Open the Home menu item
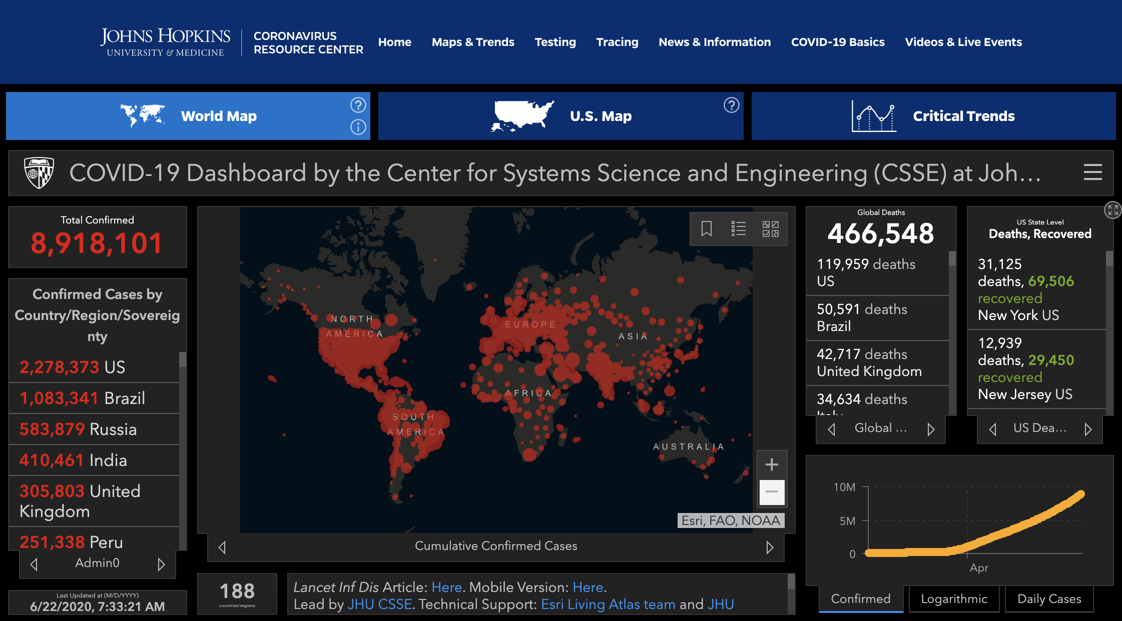This screenshot has width=1122, height=621. (x=395, y=42)
